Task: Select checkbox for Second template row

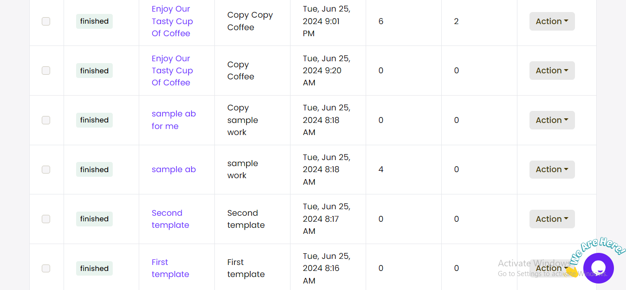Action: (x=46, y=219)
